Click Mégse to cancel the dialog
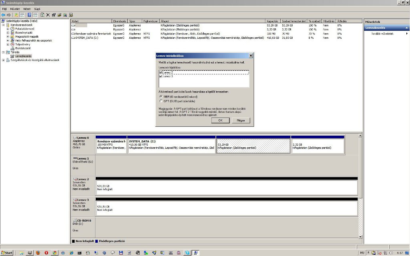 (x=241, y=120)
